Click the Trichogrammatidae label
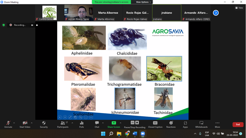The width and height of the screenshot is (246, 138). 124,84
